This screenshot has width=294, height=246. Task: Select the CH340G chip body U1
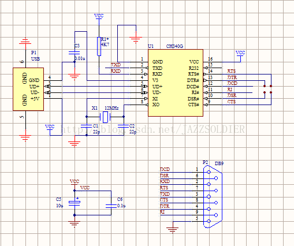point(176,83)
